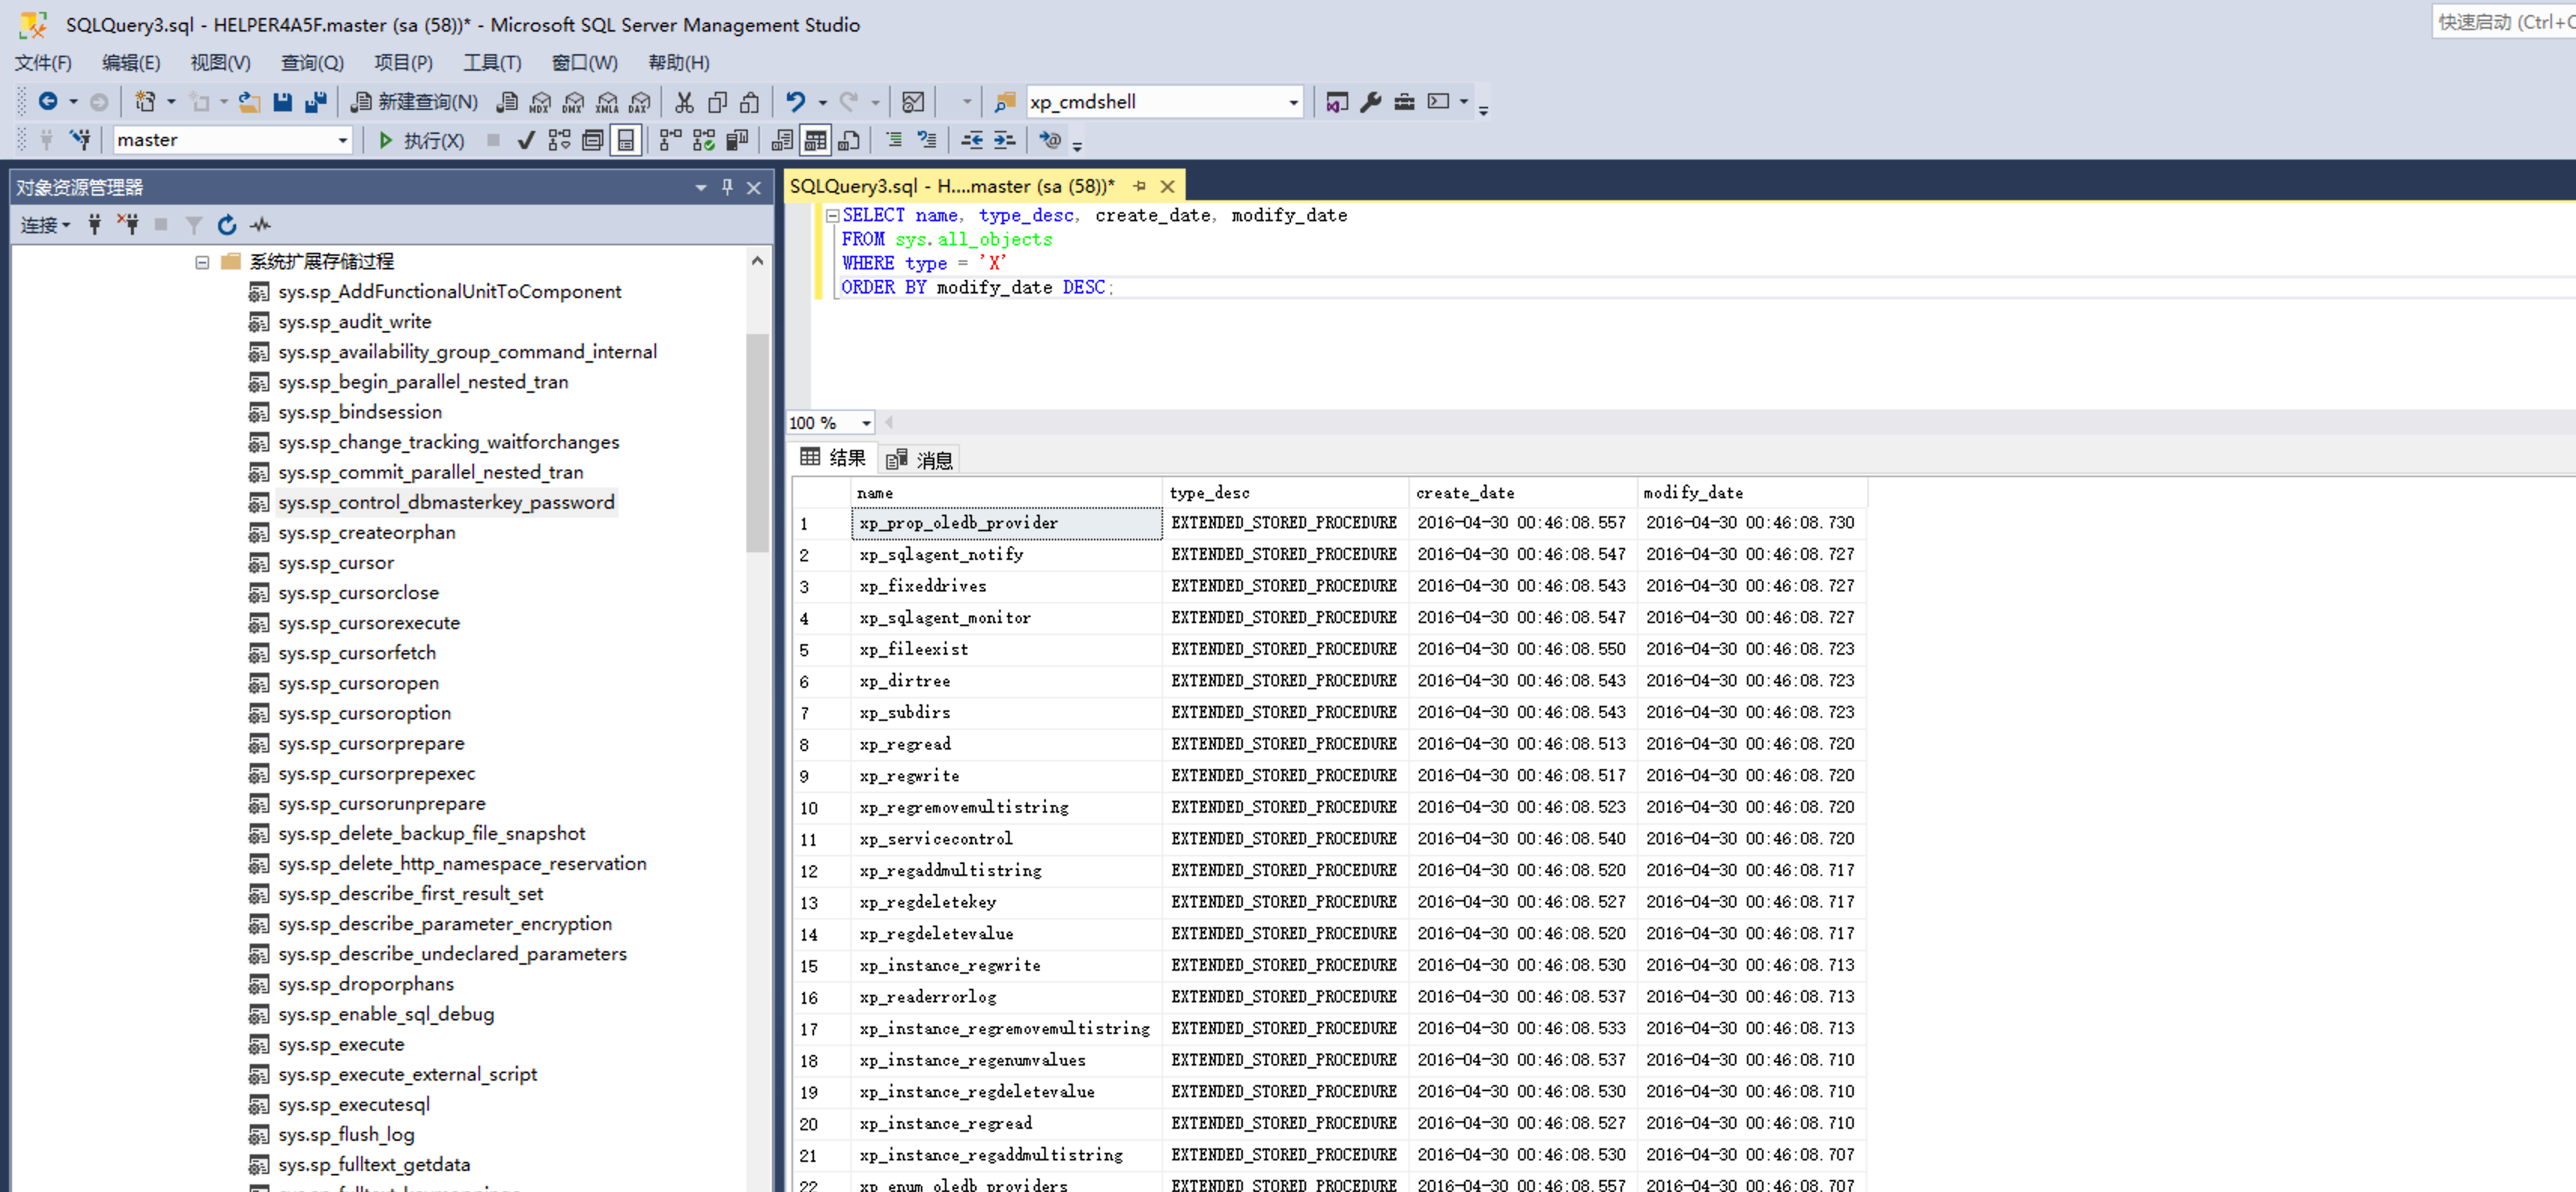This screenshot has width=2576, height=1192.
Task: Collapse the 系统扩展存储过程 folder node
Action: 202,262
